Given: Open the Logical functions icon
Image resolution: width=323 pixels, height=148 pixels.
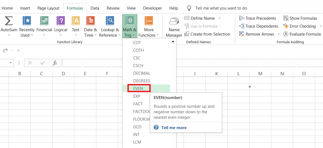Looking at the screenshot, I should 61,21.
